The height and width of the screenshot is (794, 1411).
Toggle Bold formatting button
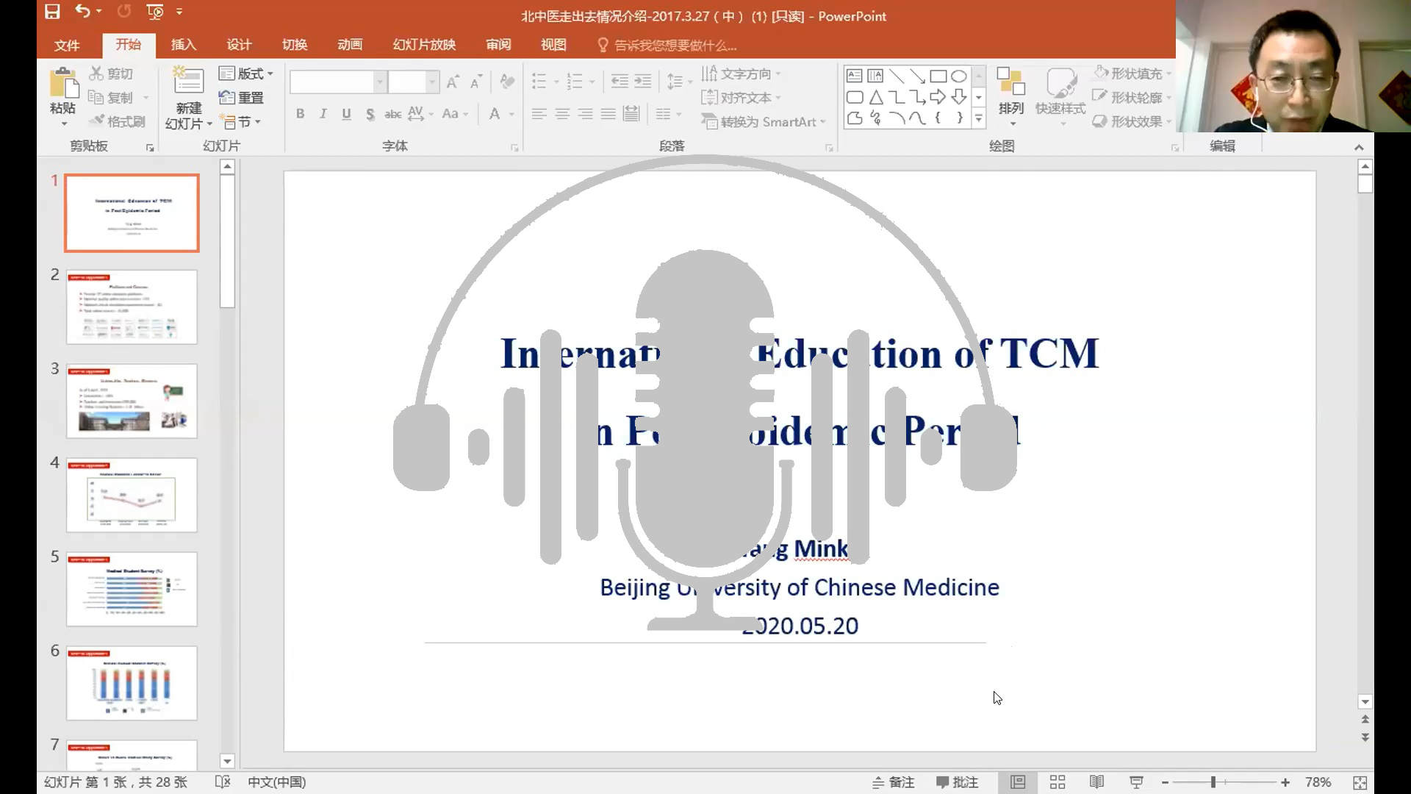[x=300, y=114]
